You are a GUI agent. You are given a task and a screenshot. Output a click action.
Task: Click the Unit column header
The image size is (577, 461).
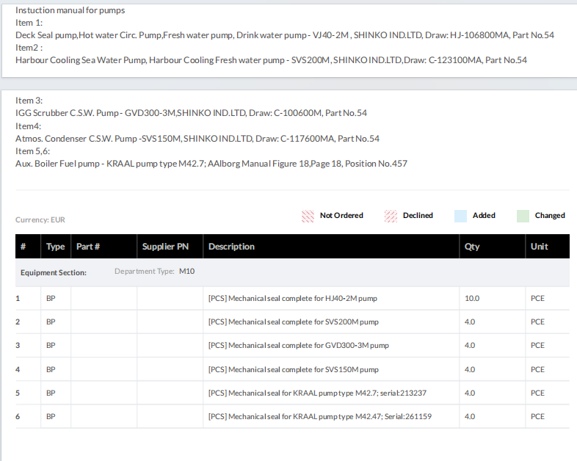[539, 247]
